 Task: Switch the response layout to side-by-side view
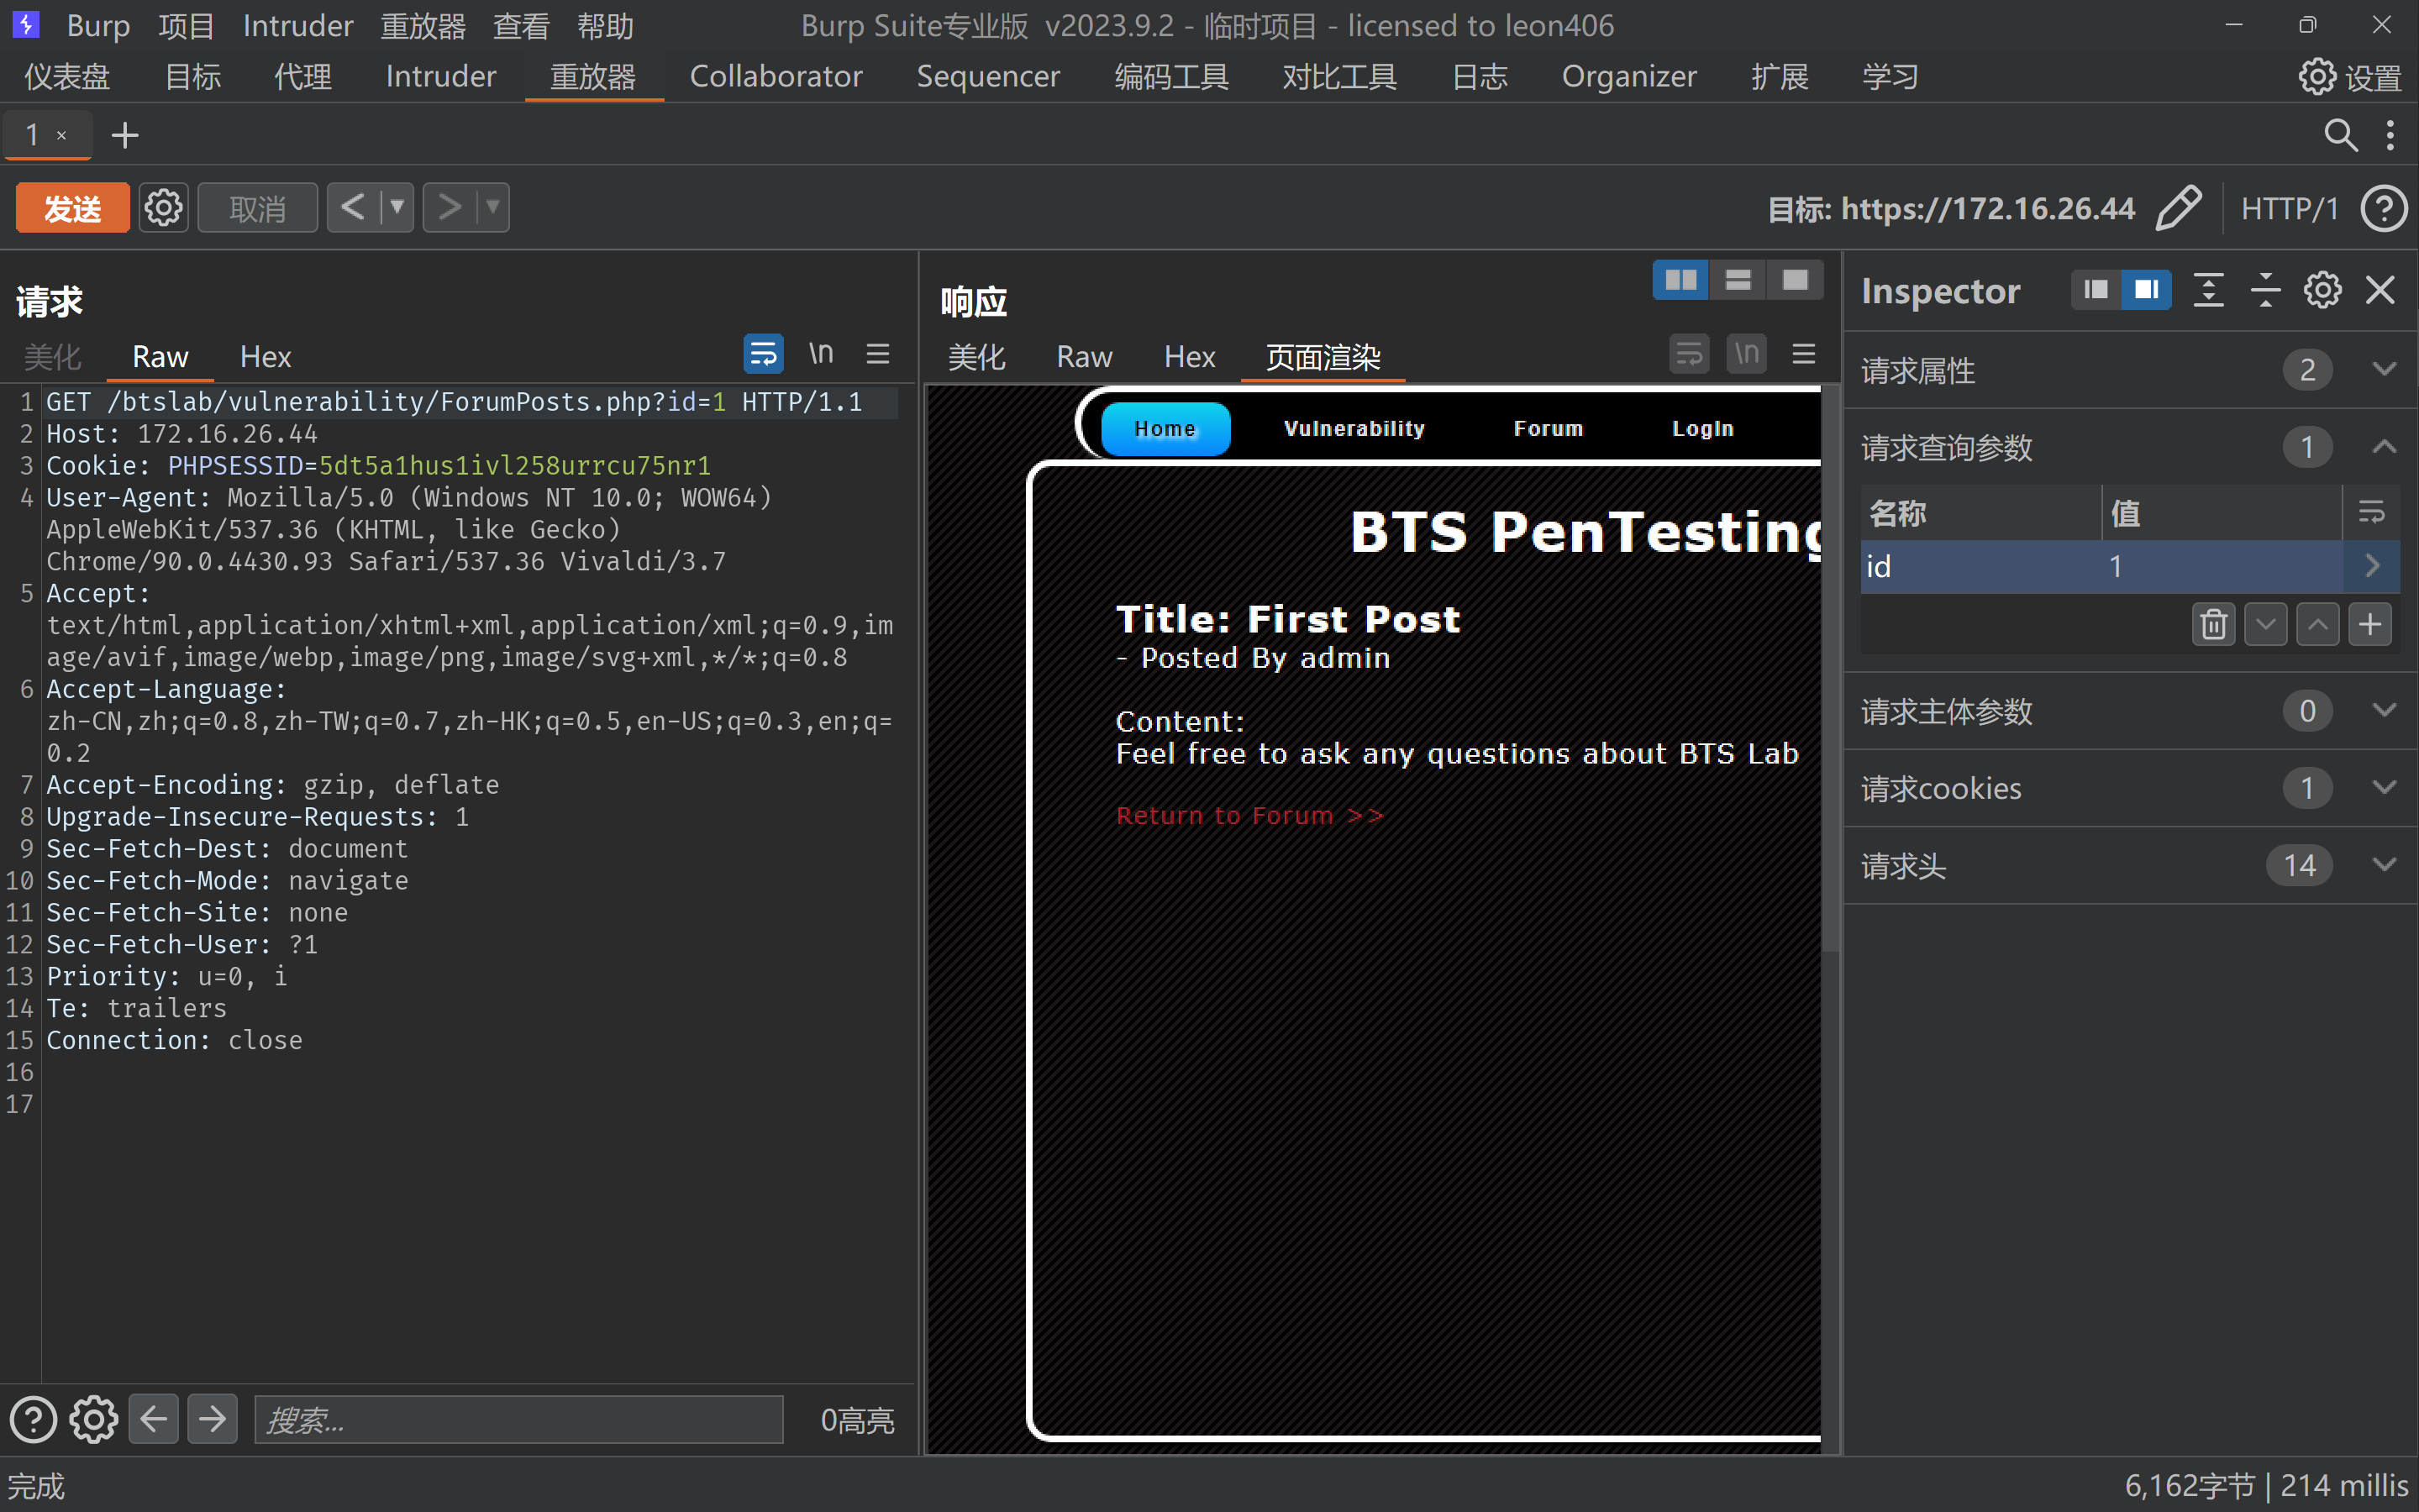[x=1680, y=281]
